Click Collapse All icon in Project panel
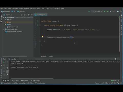The width and height of the screenshot is (123, 92). click(x=25, y=15)
